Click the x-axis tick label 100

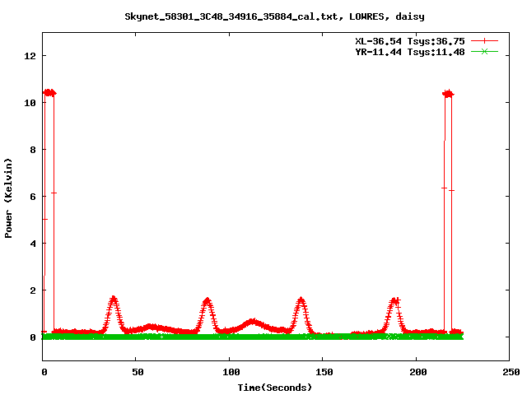click(231, 372)
